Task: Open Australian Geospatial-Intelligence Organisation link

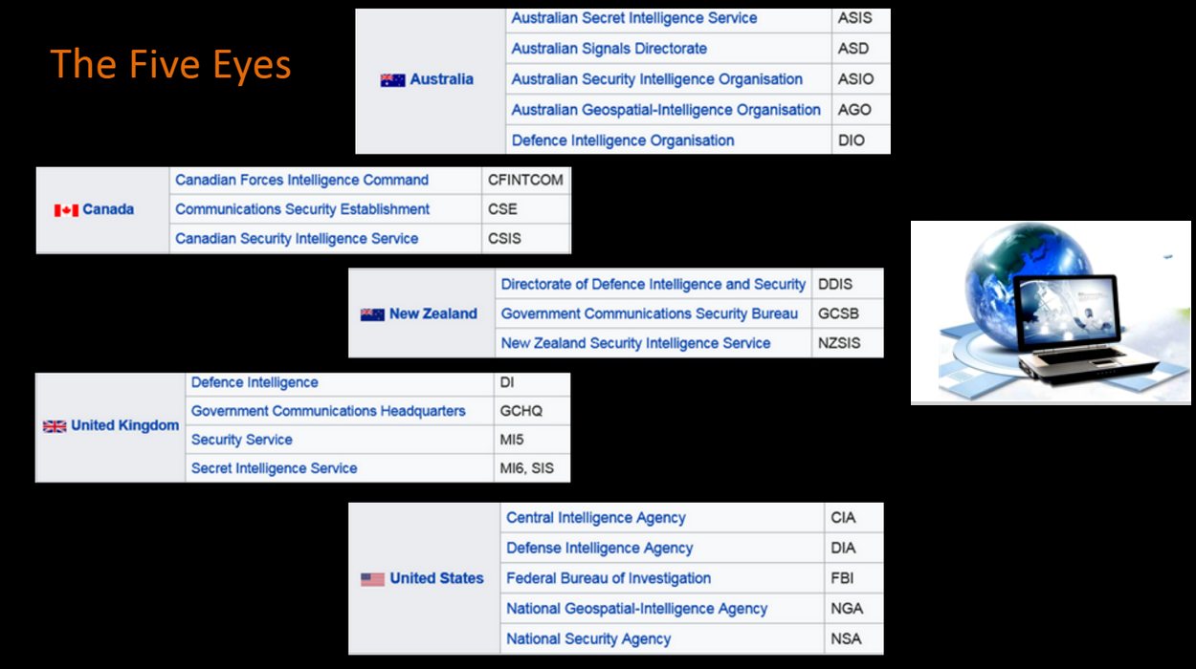Action: [666, 110]
